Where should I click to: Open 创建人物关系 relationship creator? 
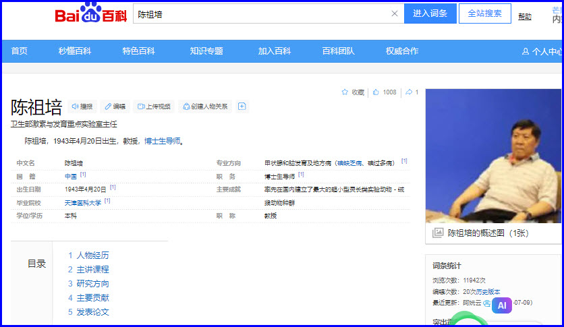tap(206, 107)
